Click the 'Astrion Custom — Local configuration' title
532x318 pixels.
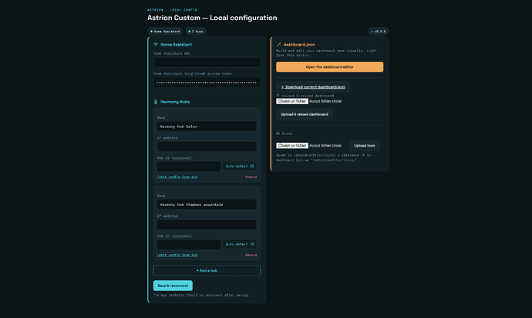212,18
